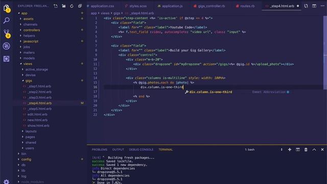Collapse all folders in Explorer
327x184 pixels.
[x=80, y=6]
